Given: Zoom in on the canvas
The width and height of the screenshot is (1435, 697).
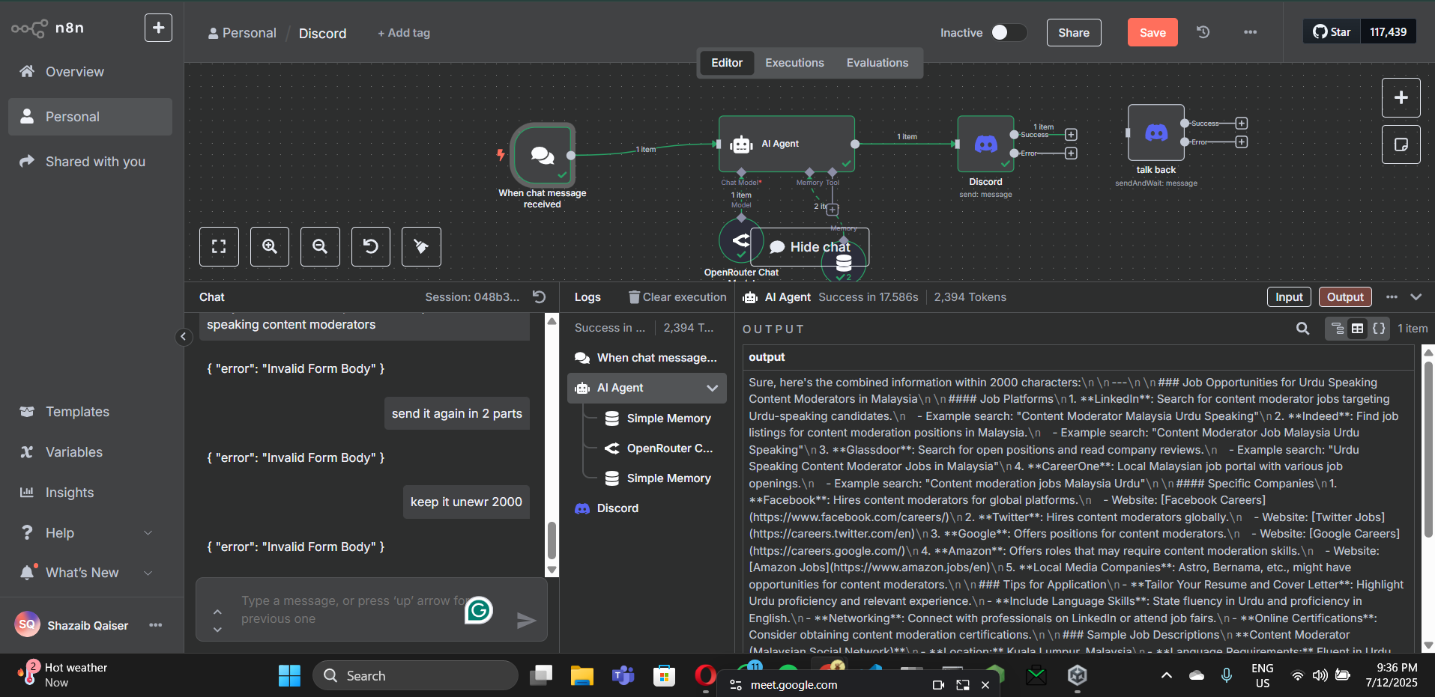Looking at the screenshot, I should [x=270, y=246].
